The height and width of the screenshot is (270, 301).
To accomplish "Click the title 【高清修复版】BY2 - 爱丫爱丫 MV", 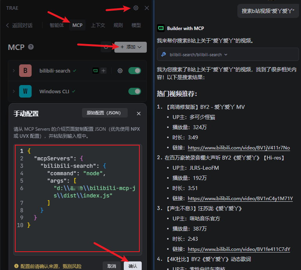I will coord(205,107).
